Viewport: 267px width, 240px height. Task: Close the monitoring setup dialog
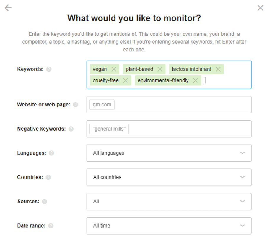[260, 8]
